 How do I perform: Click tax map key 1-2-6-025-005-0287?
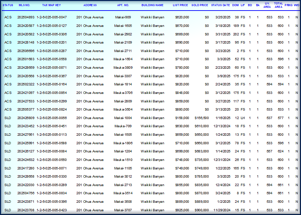[x=51, y=51]
